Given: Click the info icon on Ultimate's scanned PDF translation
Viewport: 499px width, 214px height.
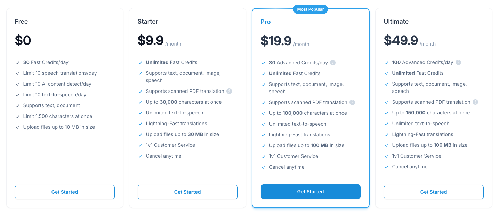Looking at the screenshot, I should pos(475,102).
